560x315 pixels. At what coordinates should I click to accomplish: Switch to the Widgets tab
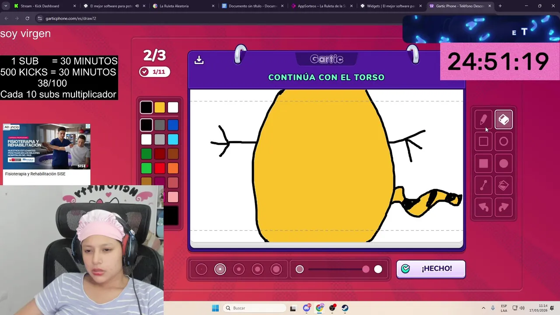tap(392, 6)
